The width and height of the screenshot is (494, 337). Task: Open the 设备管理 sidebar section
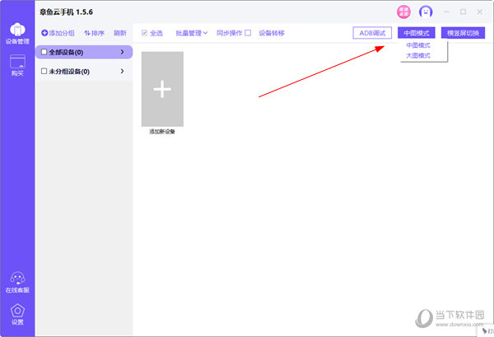(x=17, y=34)
